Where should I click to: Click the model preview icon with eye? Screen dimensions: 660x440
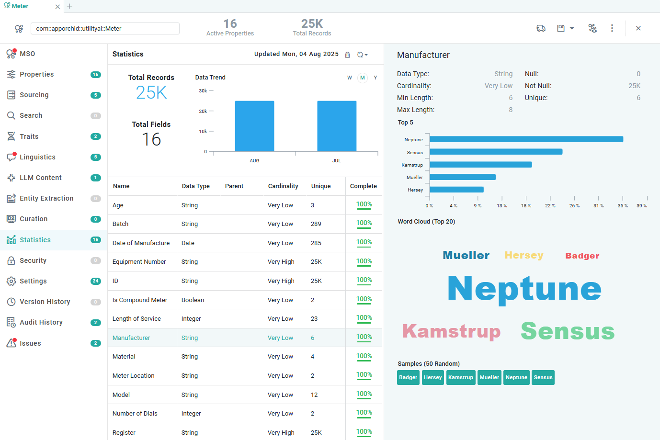(x=592, y=28)
